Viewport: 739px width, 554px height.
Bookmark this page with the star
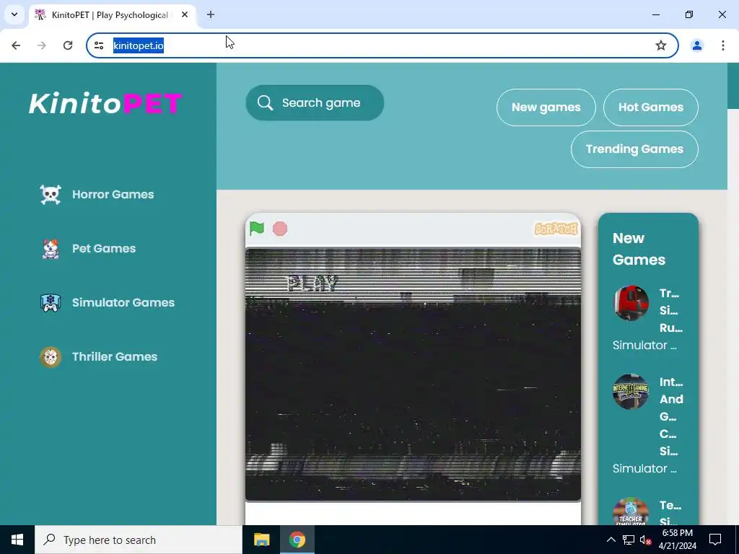661,45
